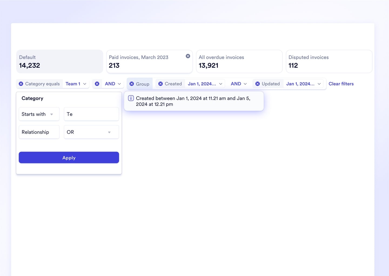Click the 14,232 count in Default
389x276 pixels.
pos(29,65)
